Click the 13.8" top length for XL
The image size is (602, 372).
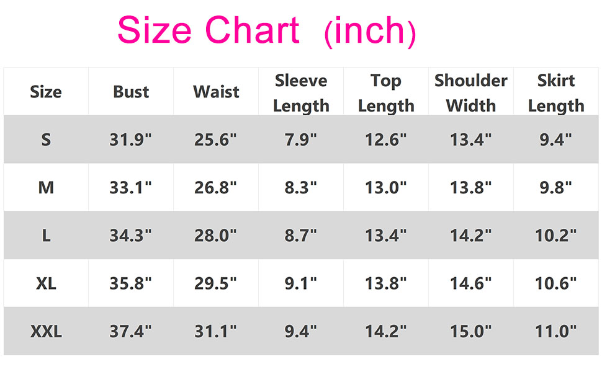click(385, 283)
